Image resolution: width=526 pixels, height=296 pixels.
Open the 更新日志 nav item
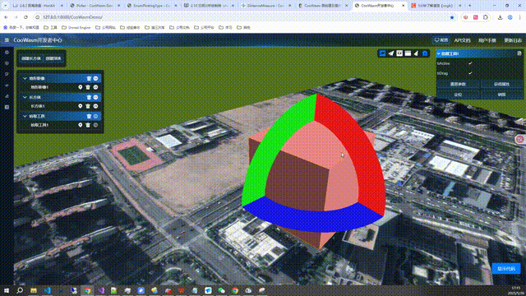tap(513, 40)
